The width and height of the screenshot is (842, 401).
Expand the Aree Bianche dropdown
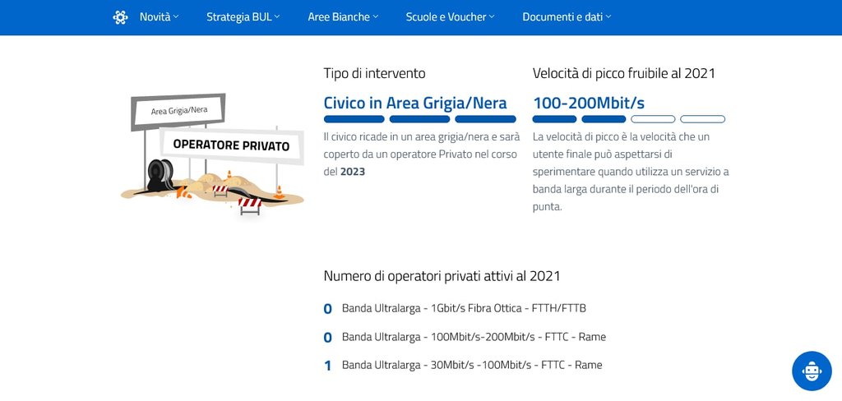343,17
